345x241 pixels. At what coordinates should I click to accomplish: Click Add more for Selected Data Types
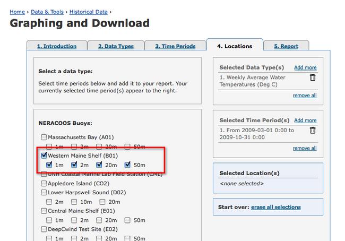(x=305, y=67)
